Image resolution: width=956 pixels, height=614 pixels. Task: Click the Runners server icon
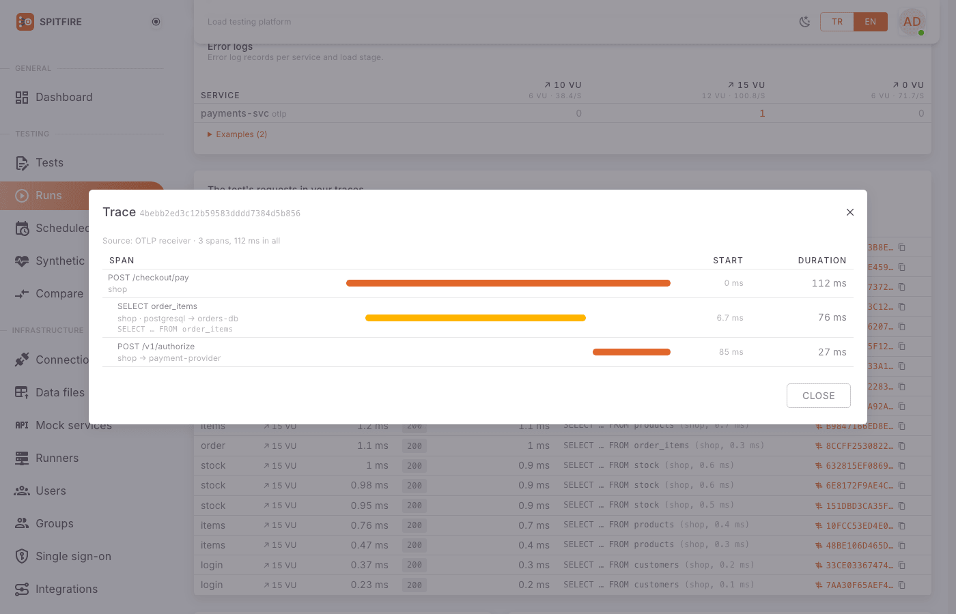22,458
